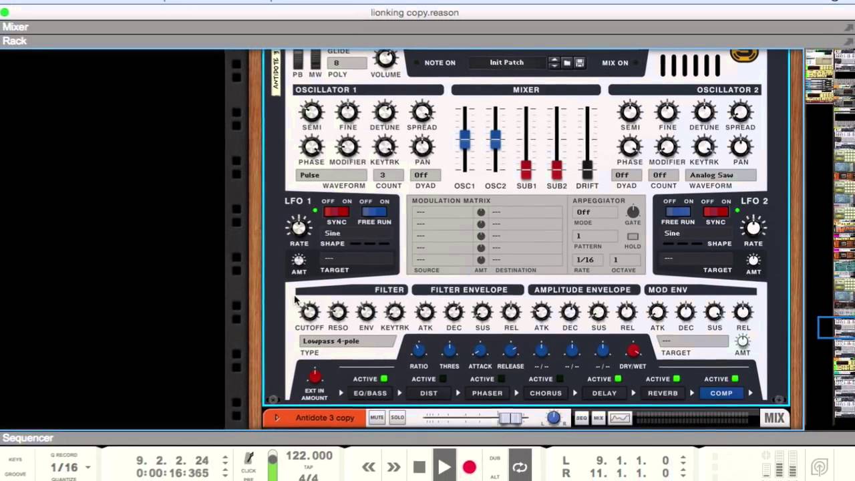Click the Mixer panel header

(427, 27)
